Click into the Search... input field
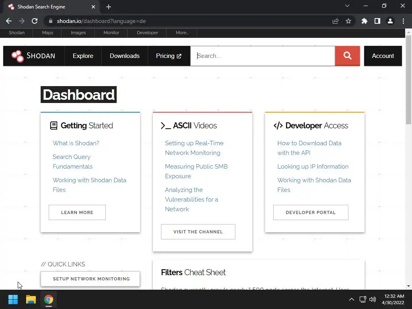This screenshot has width=412, height=309. [263, 56]
